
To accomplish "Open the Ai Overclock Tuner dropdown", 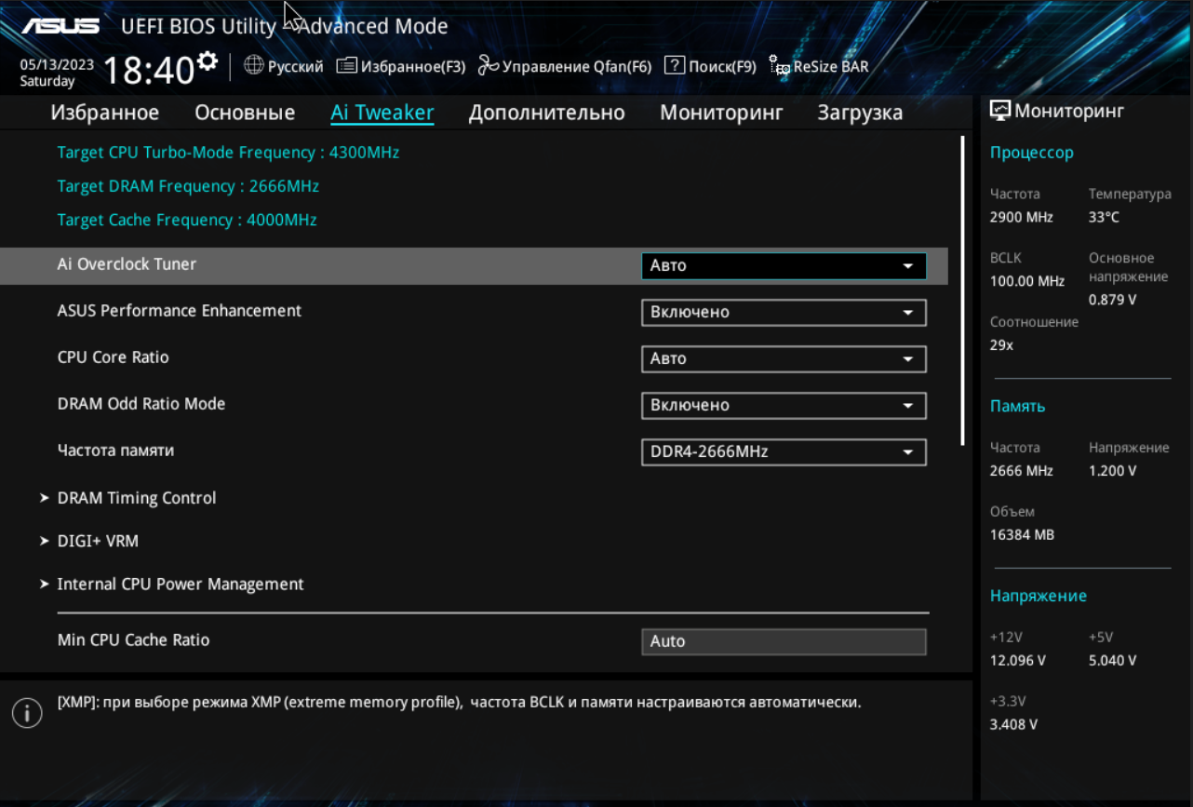I will click(784, 266).
